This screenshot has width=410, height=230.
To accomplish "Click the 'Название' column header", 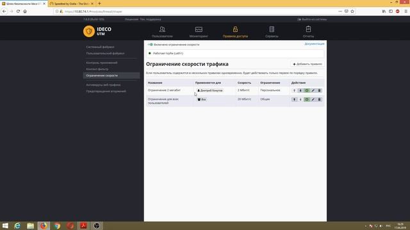I will tap(155, 82).
